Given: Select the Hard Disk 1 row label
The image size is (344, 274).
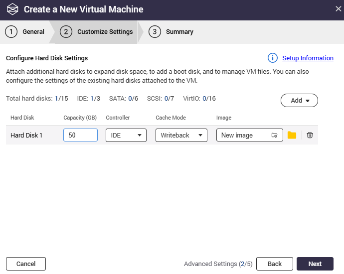Looking at the screenshot, I should [x=26, y=135].
